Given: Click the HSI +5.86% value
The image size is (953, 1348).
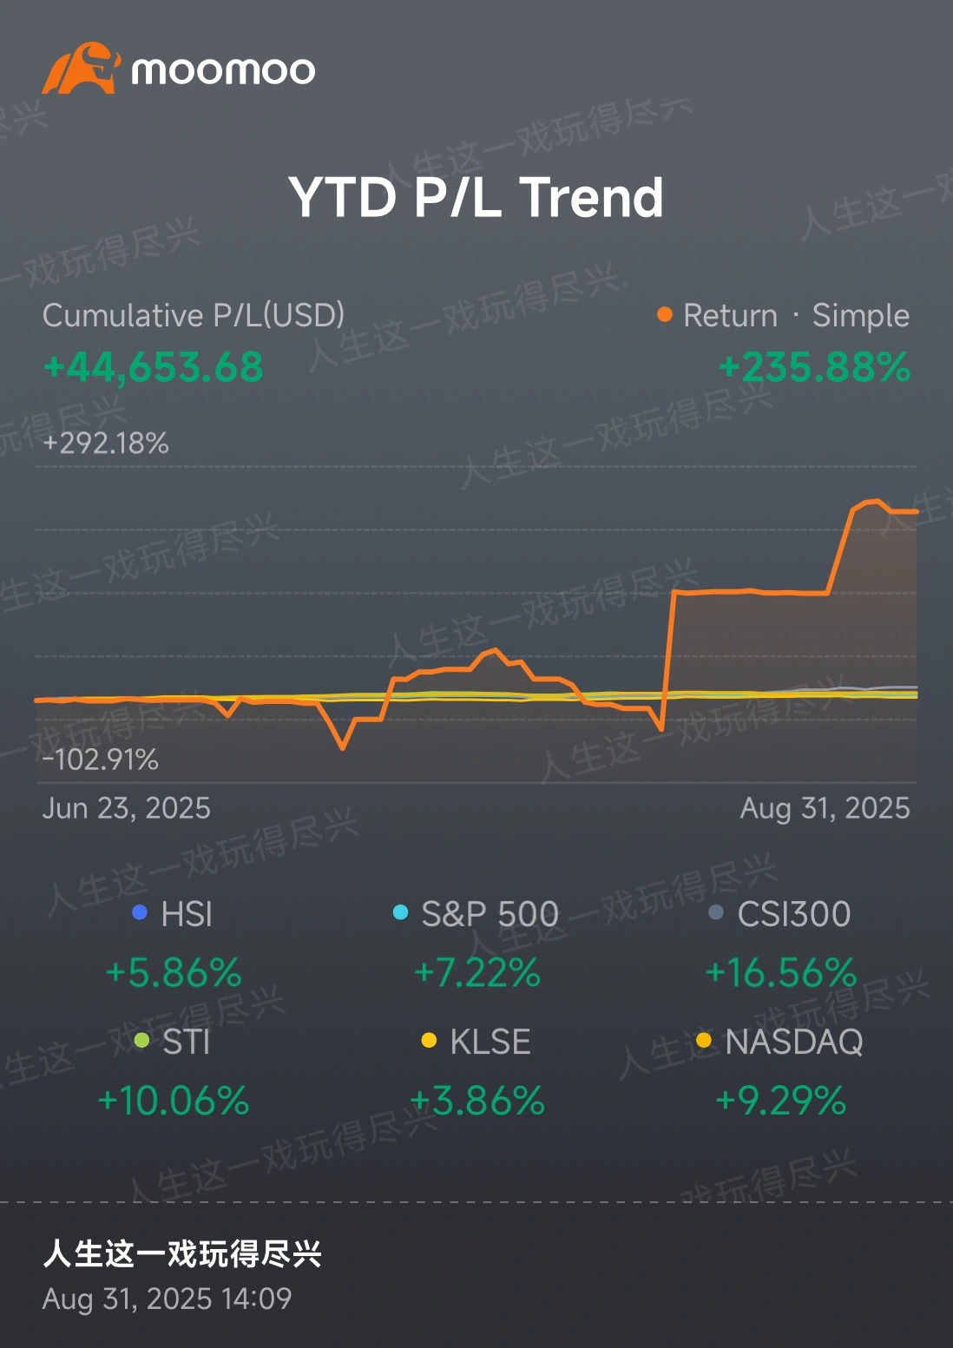Looking at the screenshot, I should [x=174, y=973].
